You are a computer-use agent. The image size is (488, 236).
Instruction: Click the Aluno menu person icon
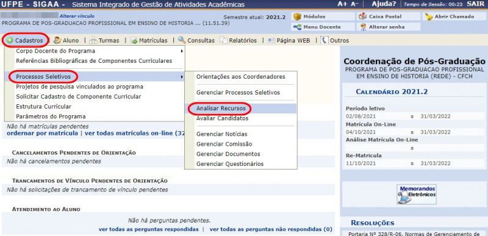point(57,40)
